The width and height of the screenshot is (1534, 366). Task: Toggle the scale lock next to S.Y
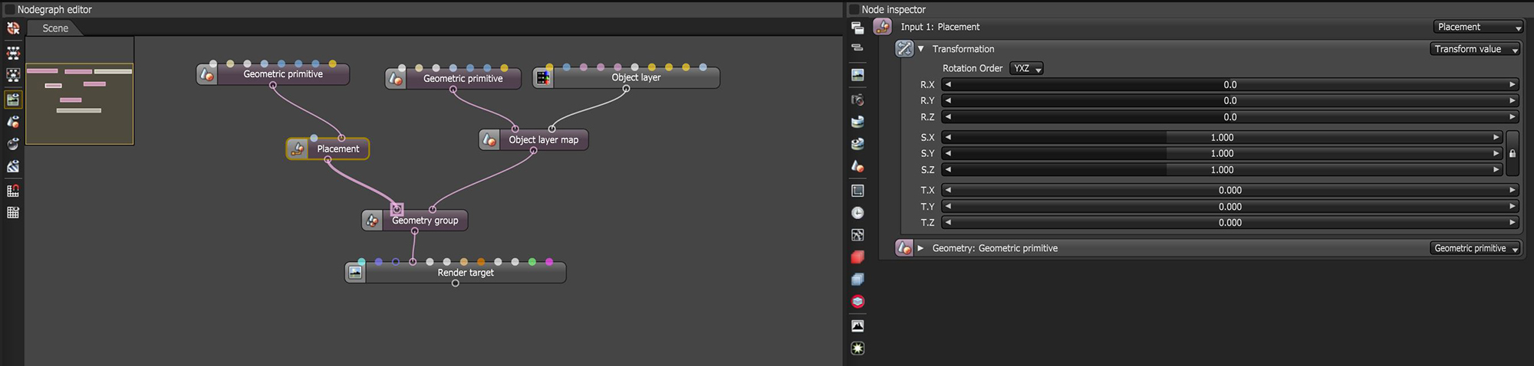(1513, 153)
